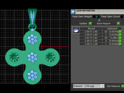Image resolution: width=124 pixels, height=93 pixels.
Task: Click the 0.037tw weight cell
Action: [114, 32]
